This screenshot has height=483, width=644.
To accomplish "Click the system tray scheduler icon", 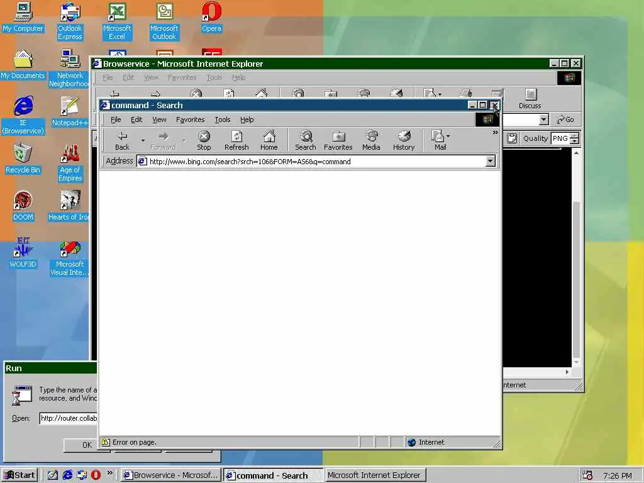I will click(587, 475).
